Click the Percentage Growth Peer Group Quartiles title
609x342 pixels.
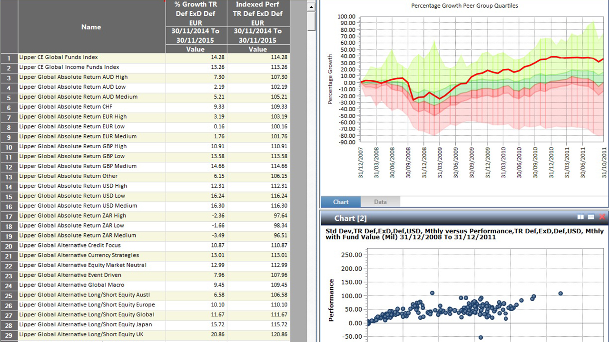click(x=464, y=6)
